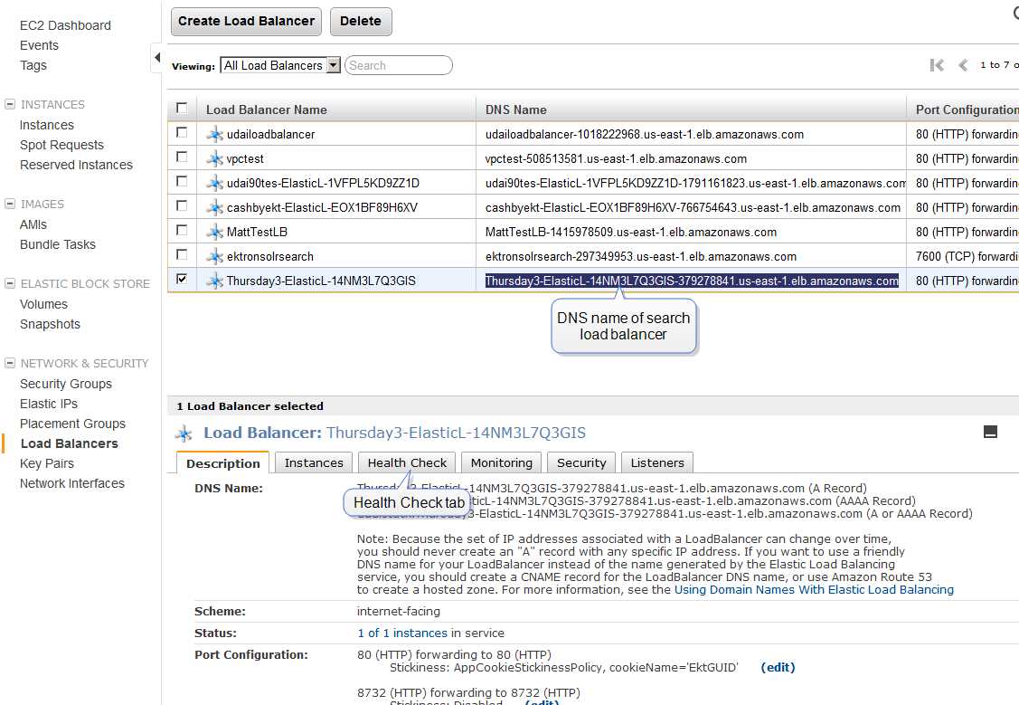Open Placement Groups in sidebar

pyautogui.click(x=72, y=424)
